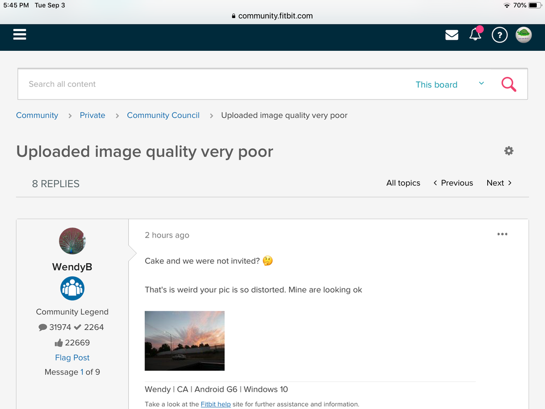Image resolution: width=545 pixels, height=409 pixels.
Task: Click the speech bubble posts icon
Action: (x=43, y=327)
